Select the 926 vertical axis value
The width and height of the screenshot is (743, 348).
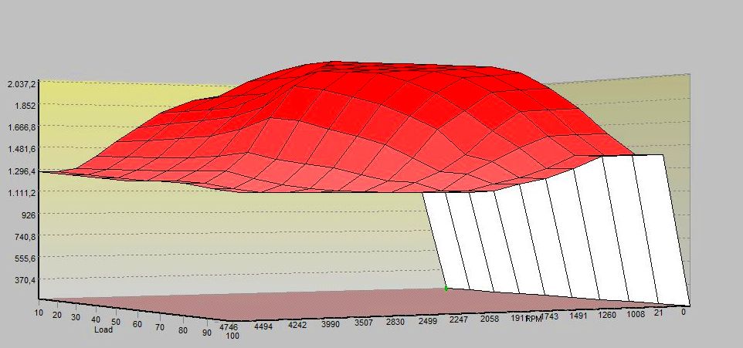(x=29, y=214)
